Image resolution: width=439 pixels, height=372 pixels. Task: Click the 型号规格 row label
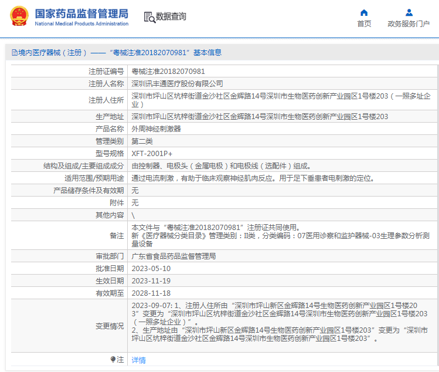[x=110, y=154]
